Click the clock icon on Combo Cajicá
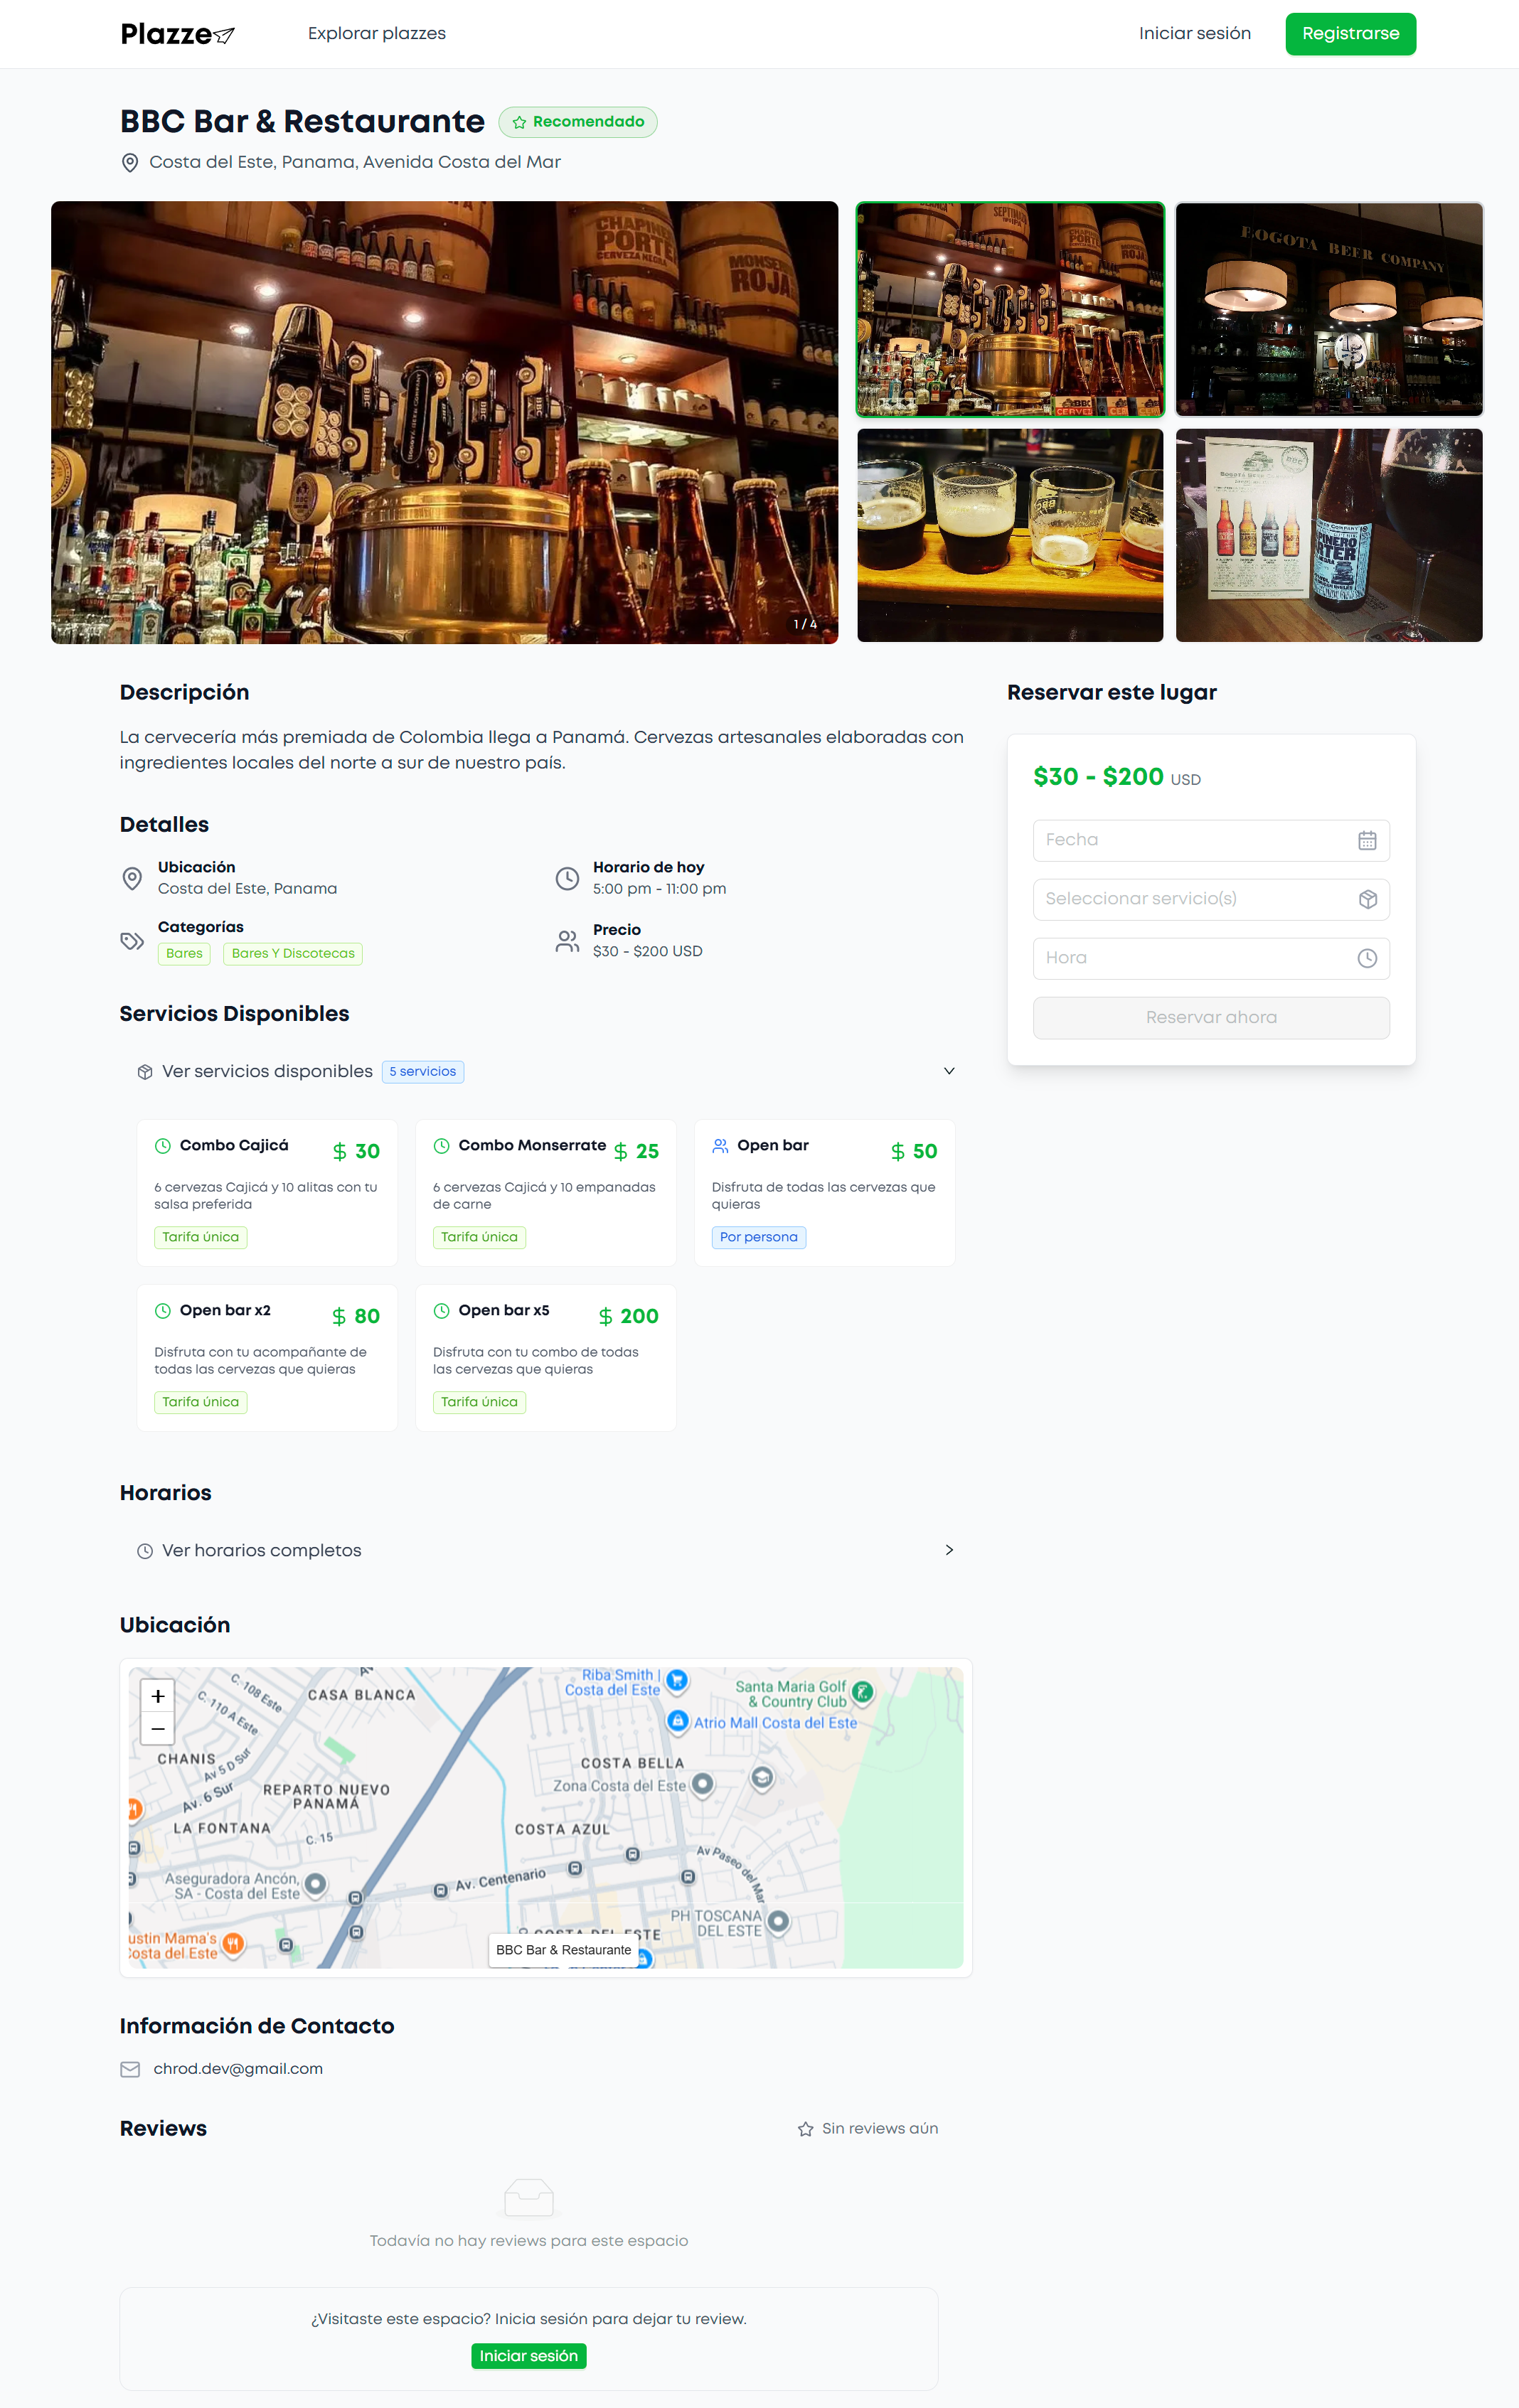 click(163, 1146)
